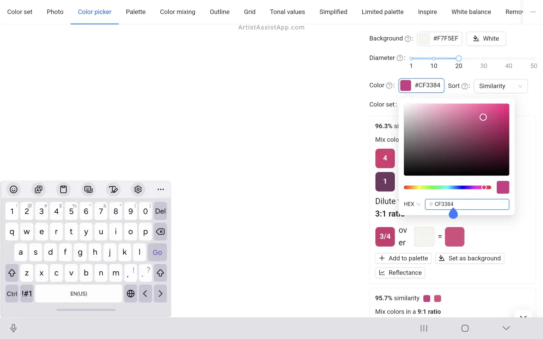
Task: Tap the Ctrl key
Action: point(12,294)
